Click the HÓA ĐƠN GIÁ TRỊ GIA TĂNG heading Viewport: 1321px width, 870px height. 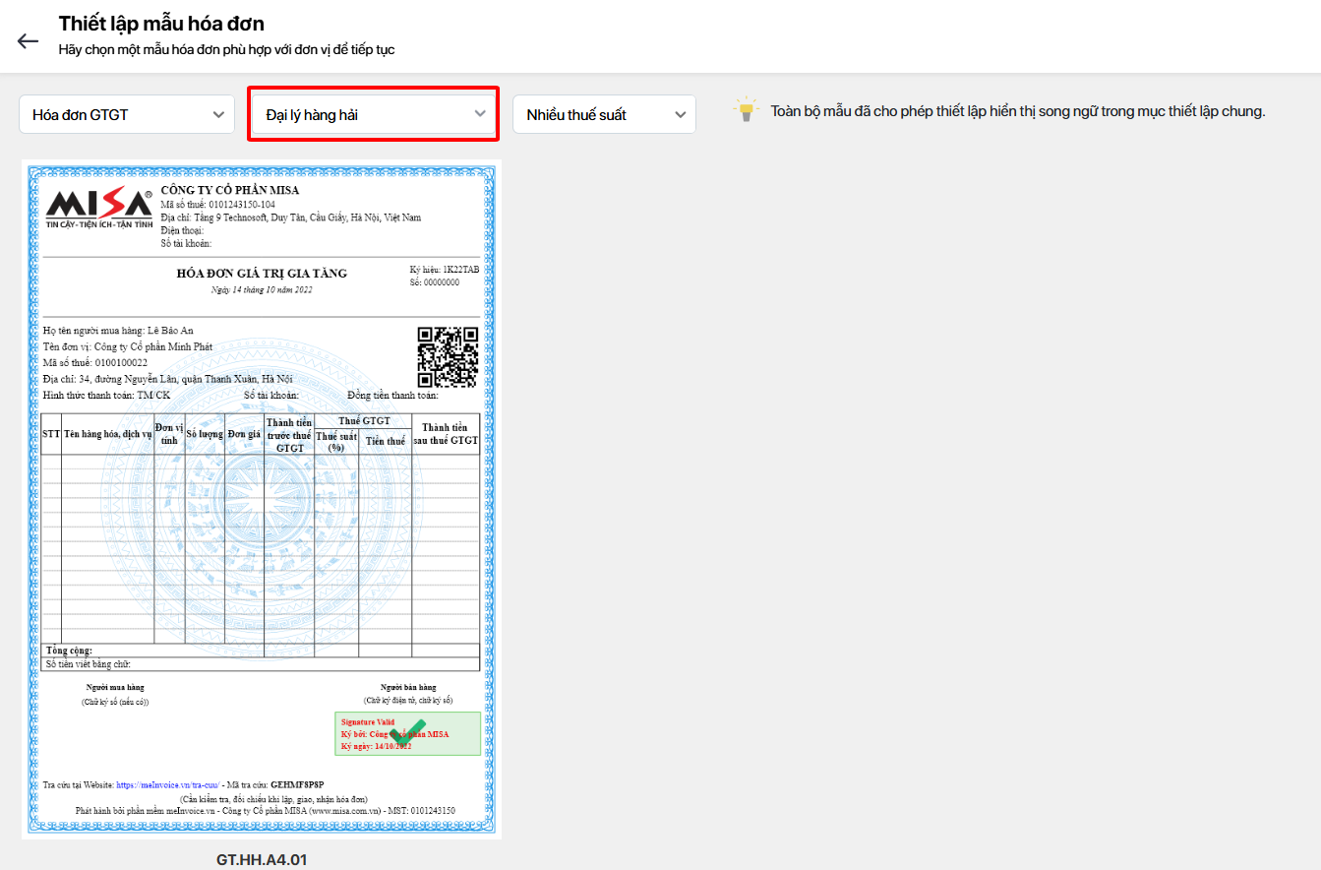tap(262, 274)
